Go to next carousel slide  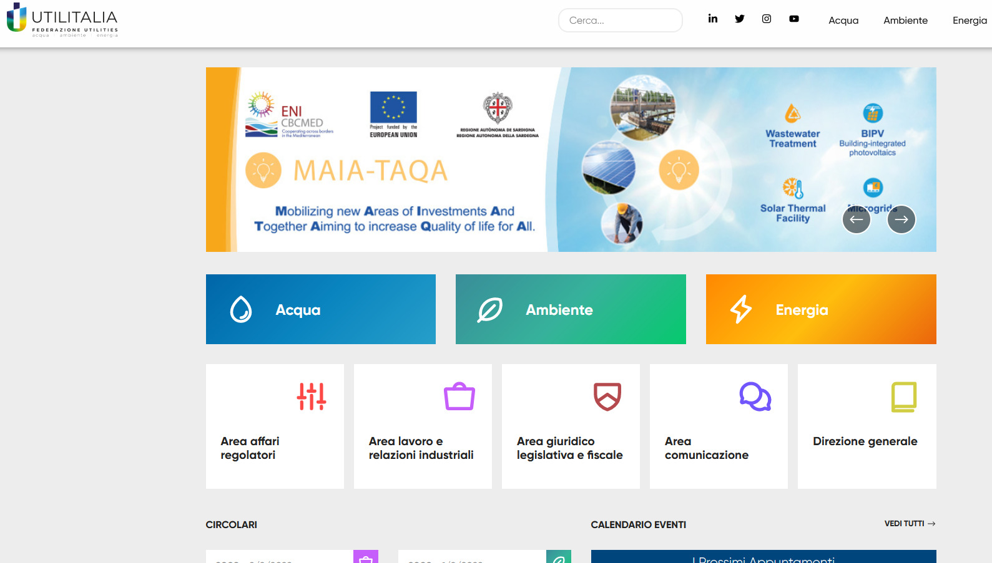(x=901, y=219)
